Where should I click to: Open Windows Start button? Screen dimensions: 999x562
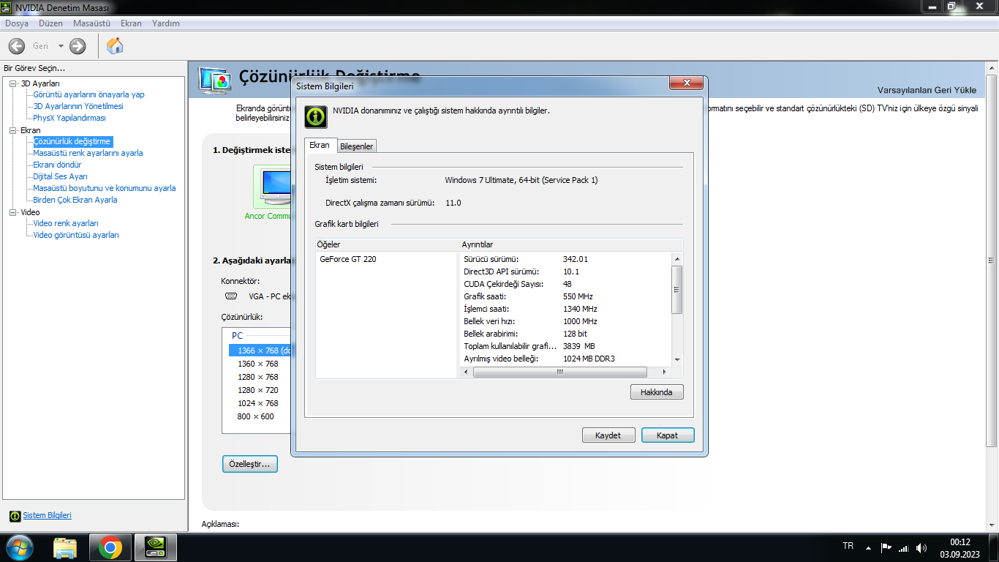point(19,547)
